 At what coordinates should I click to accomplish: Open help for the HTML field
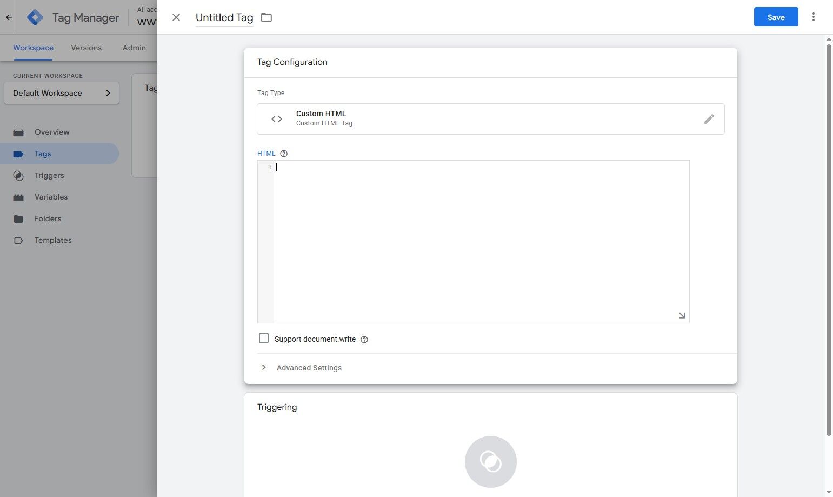(x=284, y=154)
